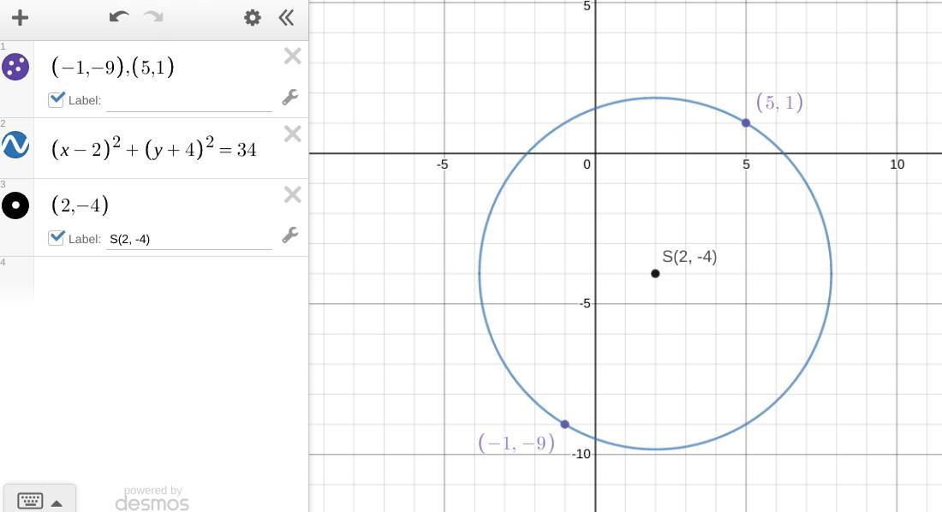Open graph settings gear
Viewport: 942px width, 512px height.
pyautogui.click(x=253, y=17)
